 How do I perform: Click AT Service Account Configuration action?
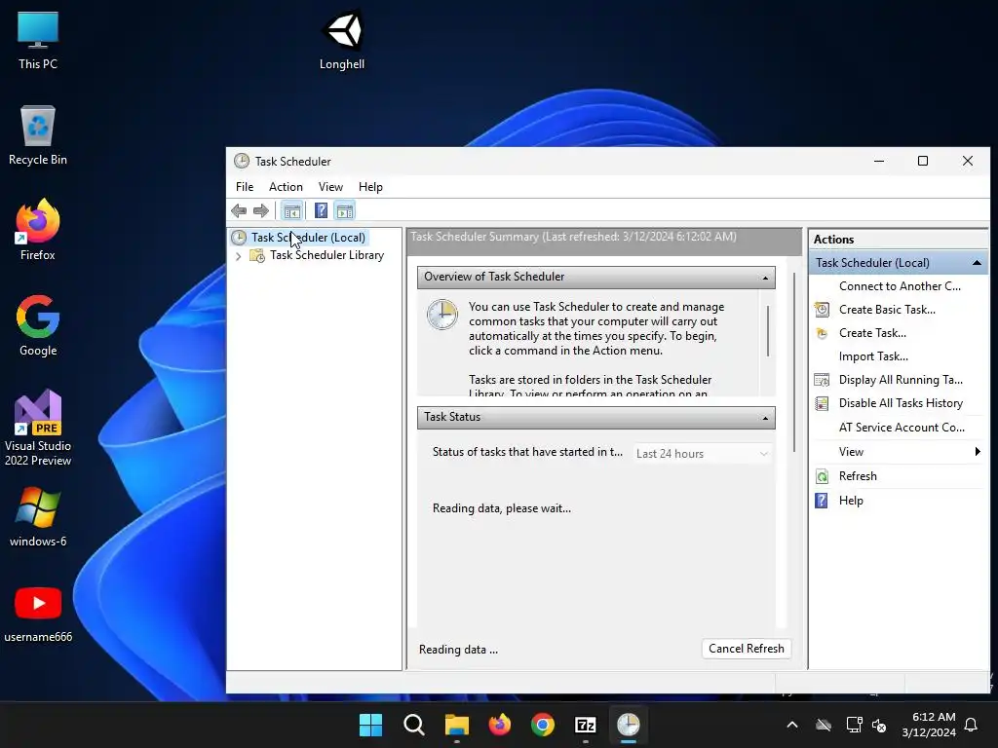(902, 428)
